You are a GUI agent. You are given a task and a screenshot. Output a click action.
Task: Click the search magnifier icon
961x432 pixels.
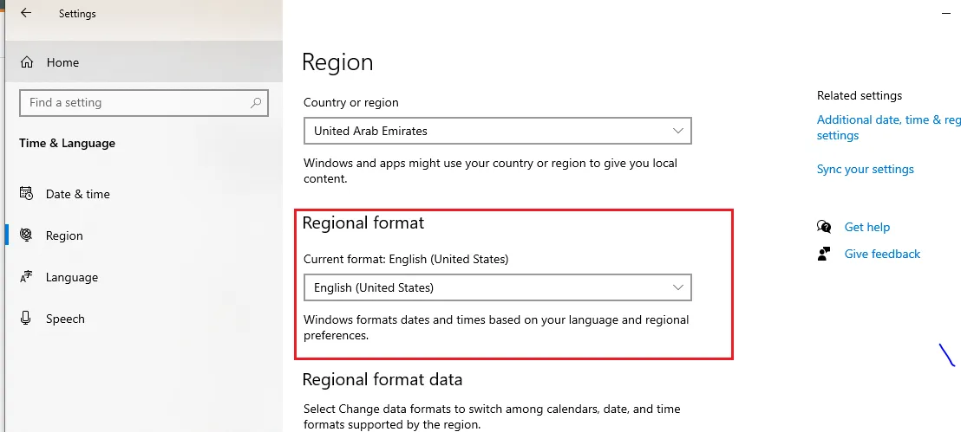[256, 103]
